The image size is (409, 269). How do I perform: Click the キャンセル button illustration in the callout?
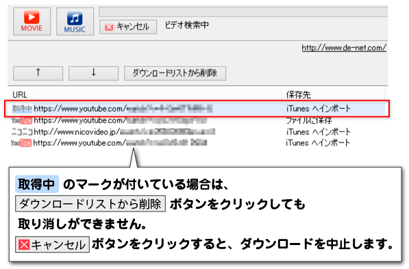click(x=53, y=244)
